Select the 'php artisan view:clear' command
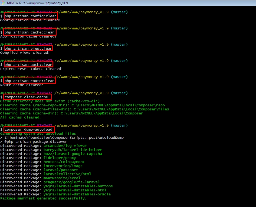This screenshot has height=207, width=256. click(x=28, y=49)
